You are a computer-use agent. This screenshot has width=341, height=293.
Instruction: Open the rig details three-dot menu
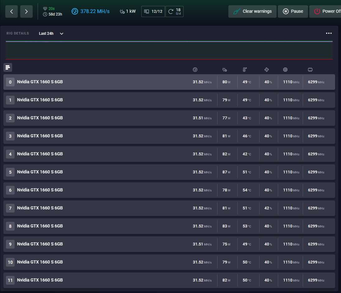coord(329,33)
